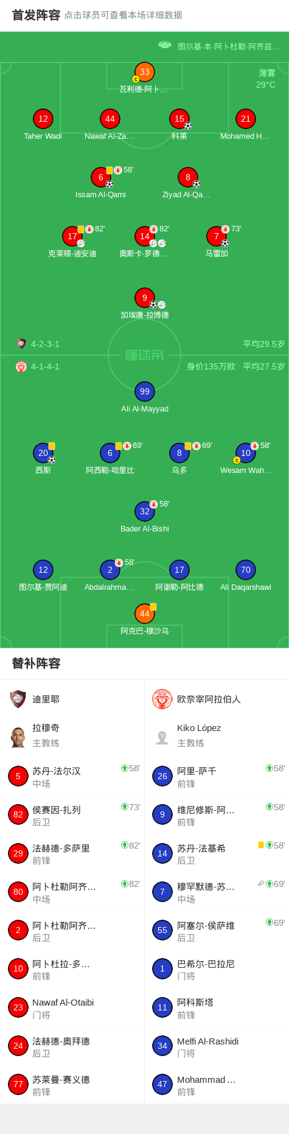
Task: Click Kiko López coach entry
Action: 217,735
